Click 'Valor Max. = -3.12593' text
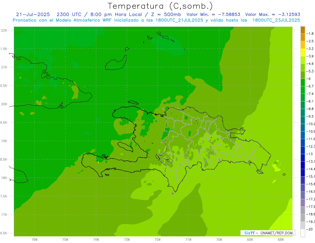Image resolution: width=315 pixels, height=243 pixels. click(273, 14)
